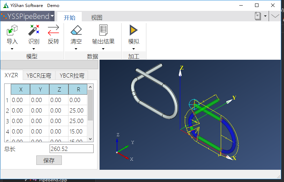This screenshot has height=182, width=284.
Task: Click the yellow Z axis label
Action: pyautogui.click(x=182, y=68)
